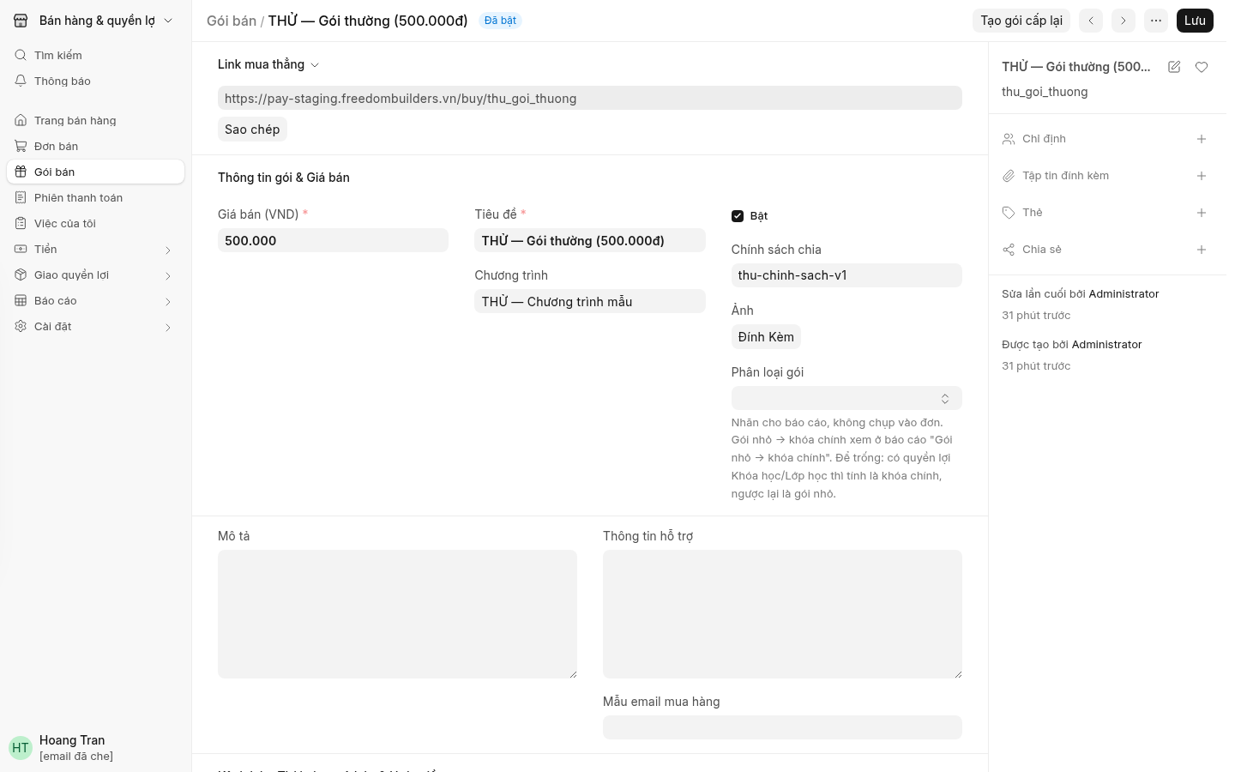Like this document with heart icon
The image size is (1235, 772).
coord(1202,67)
